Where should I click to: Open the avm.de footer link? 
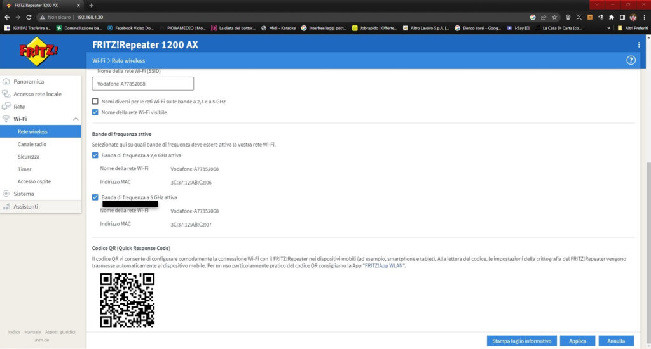[41, 340]
